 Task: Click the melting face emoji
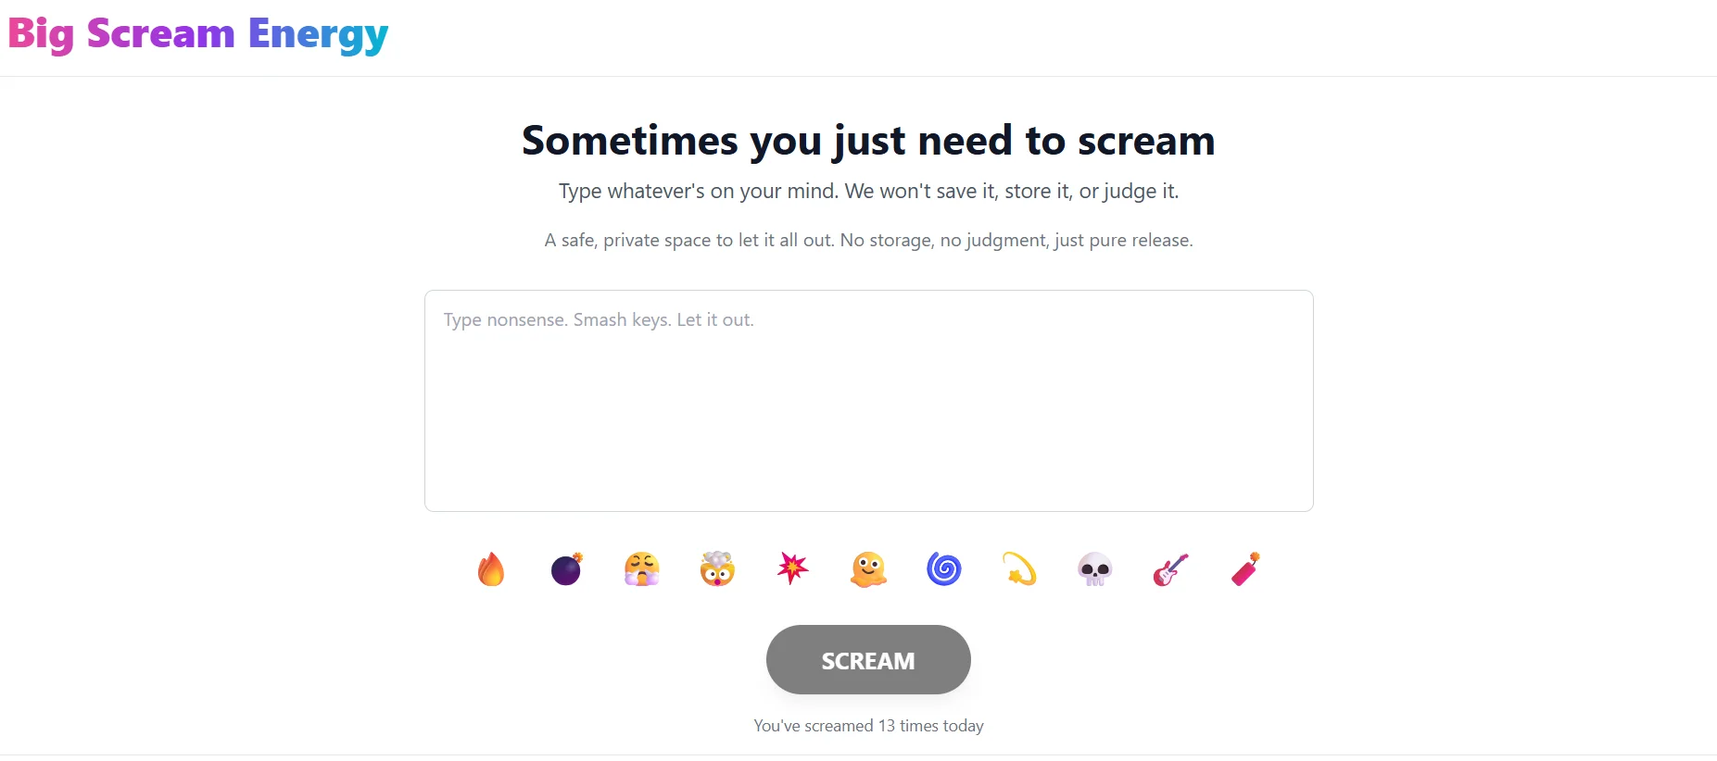pos(868,569)
